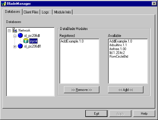Screen dimensions: 158x120
Task: Click the blue sphere icon for ol_pc206dl
Action: pos(20,36)
